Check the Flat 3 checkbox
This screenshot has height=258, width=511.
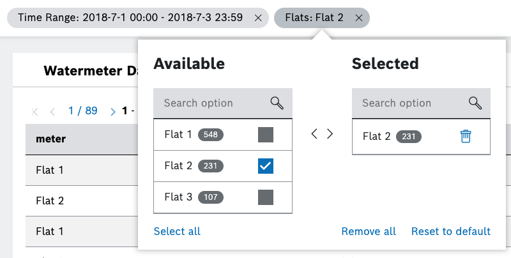click(266, 197)
